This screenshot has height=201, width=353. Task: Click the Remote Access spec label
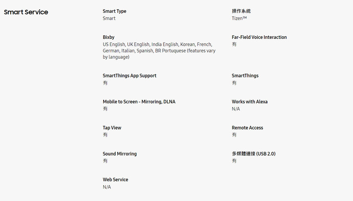pyautogui.click(x=247, y=128)
